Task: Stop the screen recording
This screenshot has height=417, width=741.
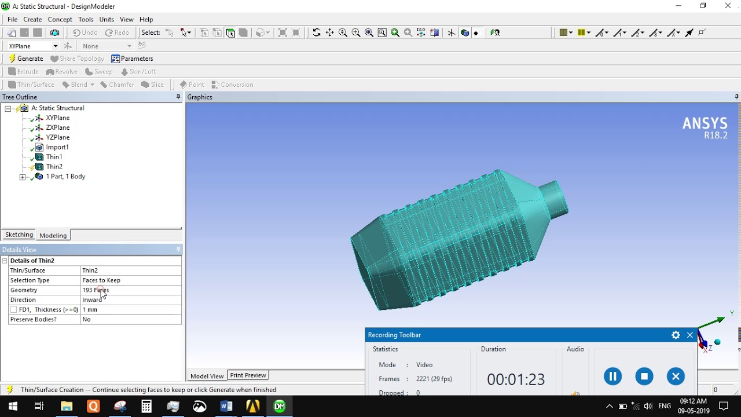Action: tap(644, 376)
